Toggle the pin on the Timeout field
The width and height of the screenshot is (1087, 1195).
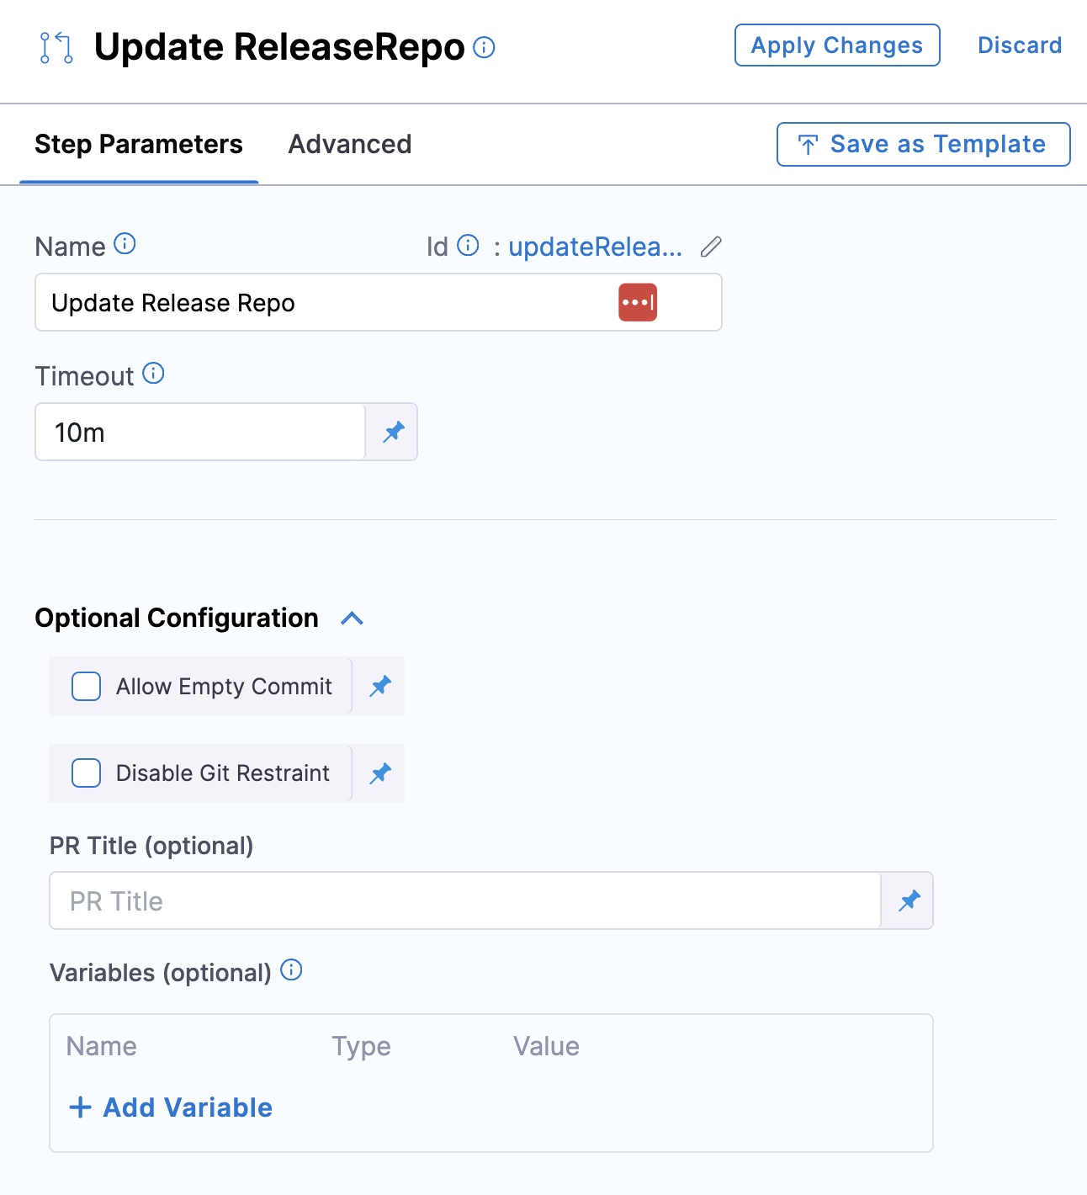pyautogui.click(x=392, y=432)
